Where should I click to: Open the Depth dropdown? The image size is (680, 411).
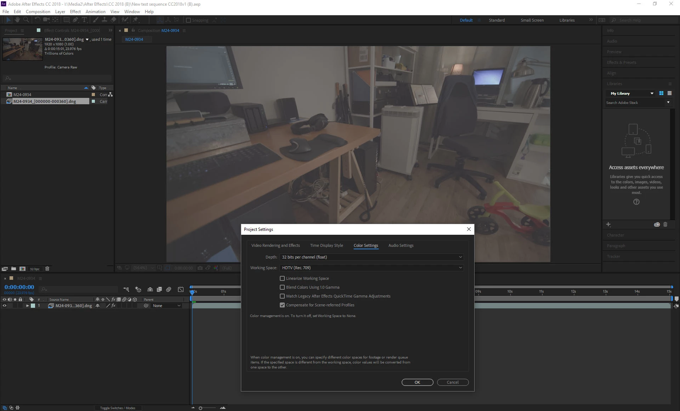click(x=371, y=257)
